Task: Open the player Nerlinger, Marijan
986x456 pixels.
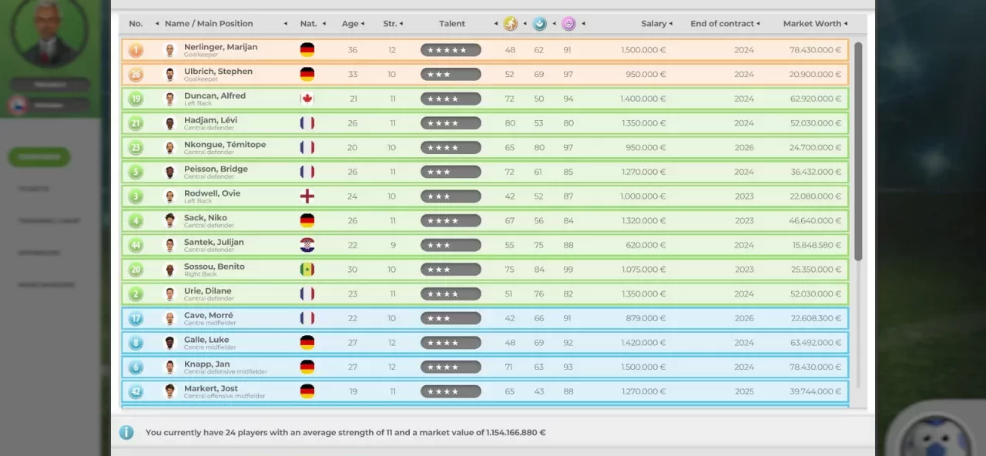Action: click(220, 47)
